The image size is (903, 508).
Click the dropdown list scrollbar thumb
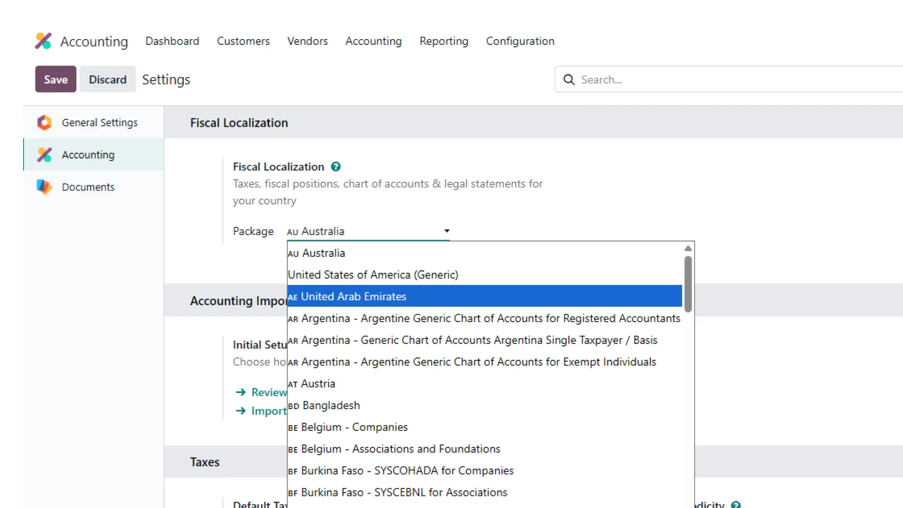coord(688,284)
